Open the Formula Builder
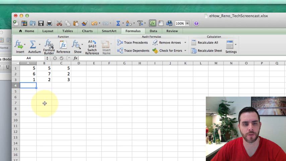 49,47
